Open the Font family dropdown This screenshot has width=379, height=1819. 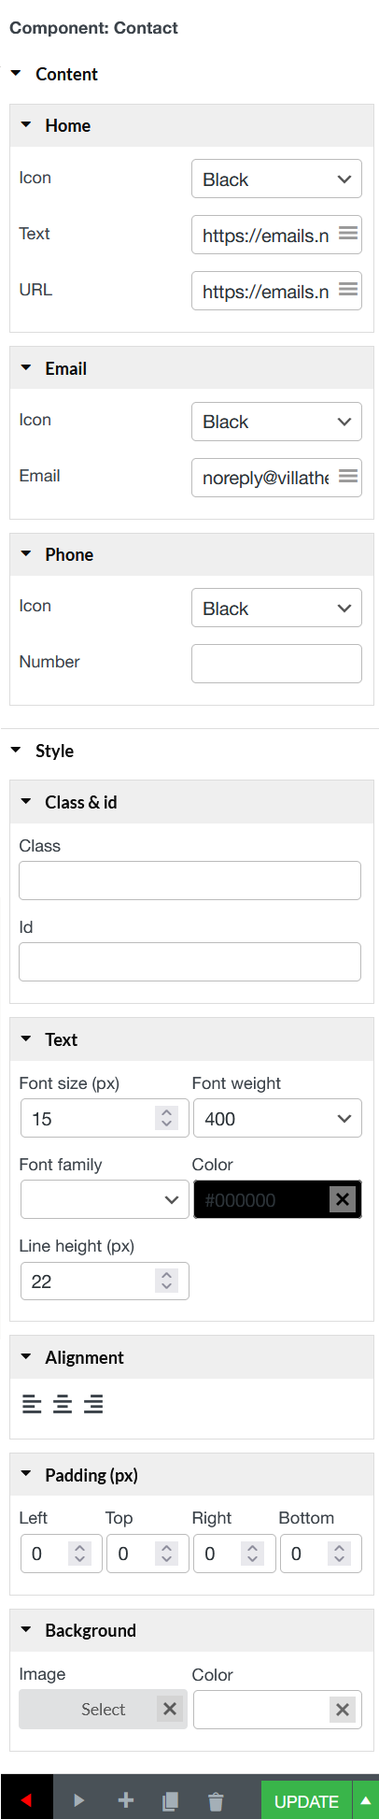[105, 1199]
